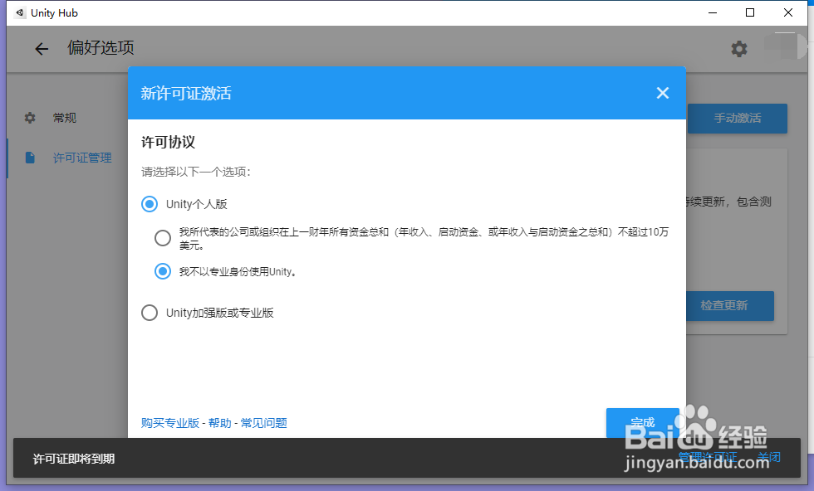Open settings via the gear icon at top right
814x491 pixels.
[739, 49]
